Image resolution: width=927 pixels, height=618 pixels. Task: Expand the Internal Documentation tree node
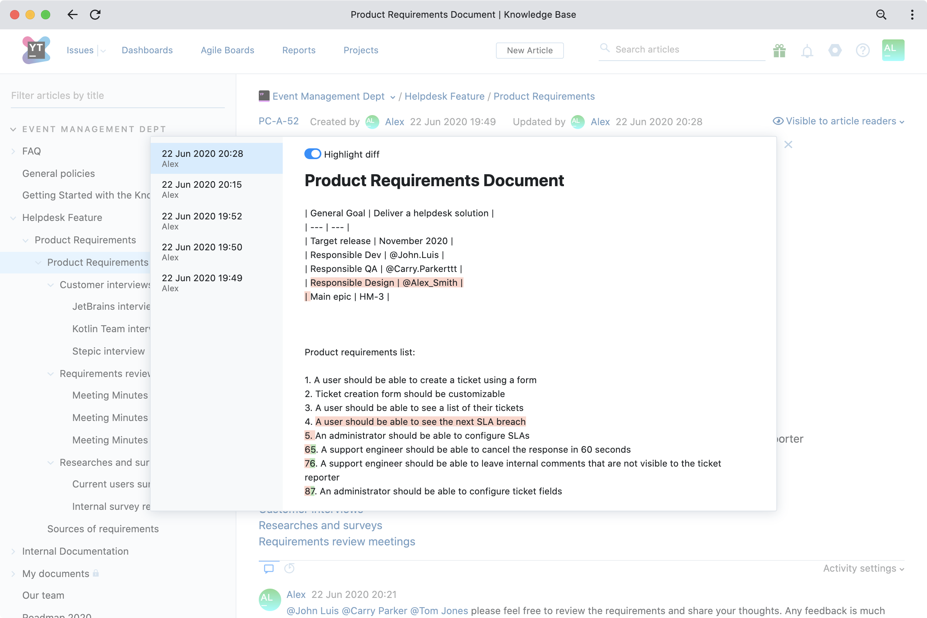pyautogui.click(x=14, y=552)
